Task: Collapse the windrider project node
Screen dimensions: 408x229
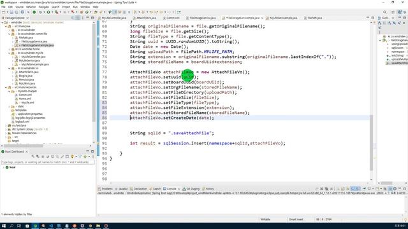Action: (3, 22)
